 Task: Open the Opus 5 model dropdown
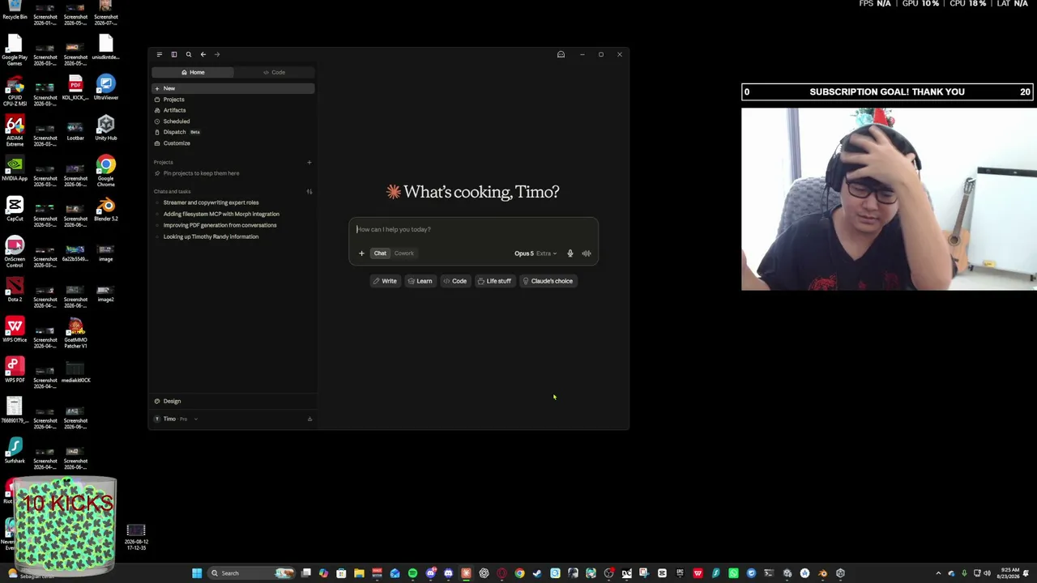click(x=536, y=253)
